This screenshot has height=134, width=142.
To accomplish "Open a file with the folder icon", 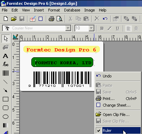I will pos(14,19).
